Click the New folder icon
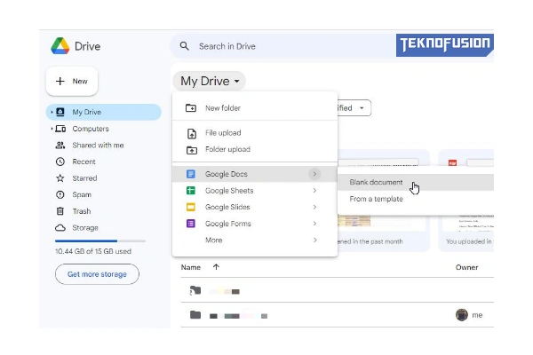 click(x=191, y=108)
